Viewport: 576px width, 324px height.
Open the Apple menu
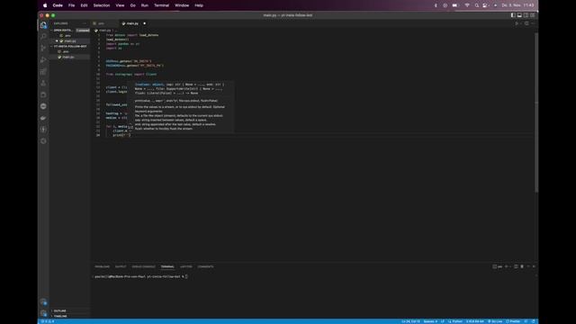[x=45, y=5]
